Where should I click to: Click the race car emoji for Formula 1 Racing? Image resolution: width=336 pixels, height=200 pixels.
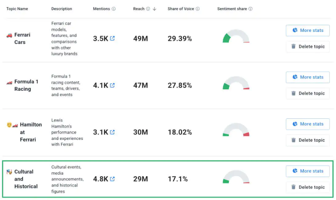click(x=9, y=83)
